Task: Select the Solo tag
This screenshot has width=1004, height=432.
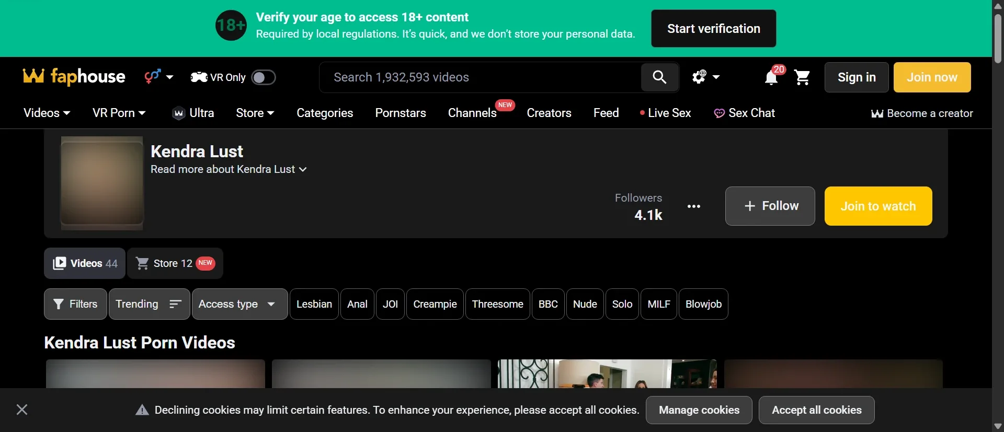Action: click(x=622, y=304)
